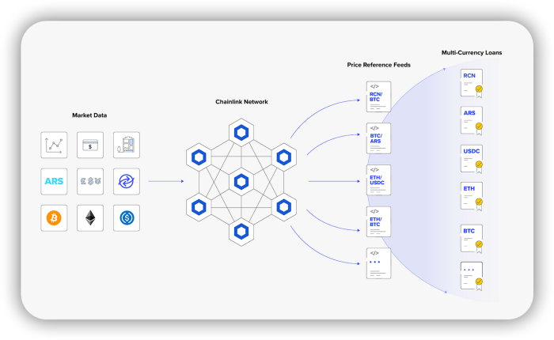The height and width of the screenshot is (340, 554).
Task: Select the cyan ARS market data tile
Action: tap(54, 182)
